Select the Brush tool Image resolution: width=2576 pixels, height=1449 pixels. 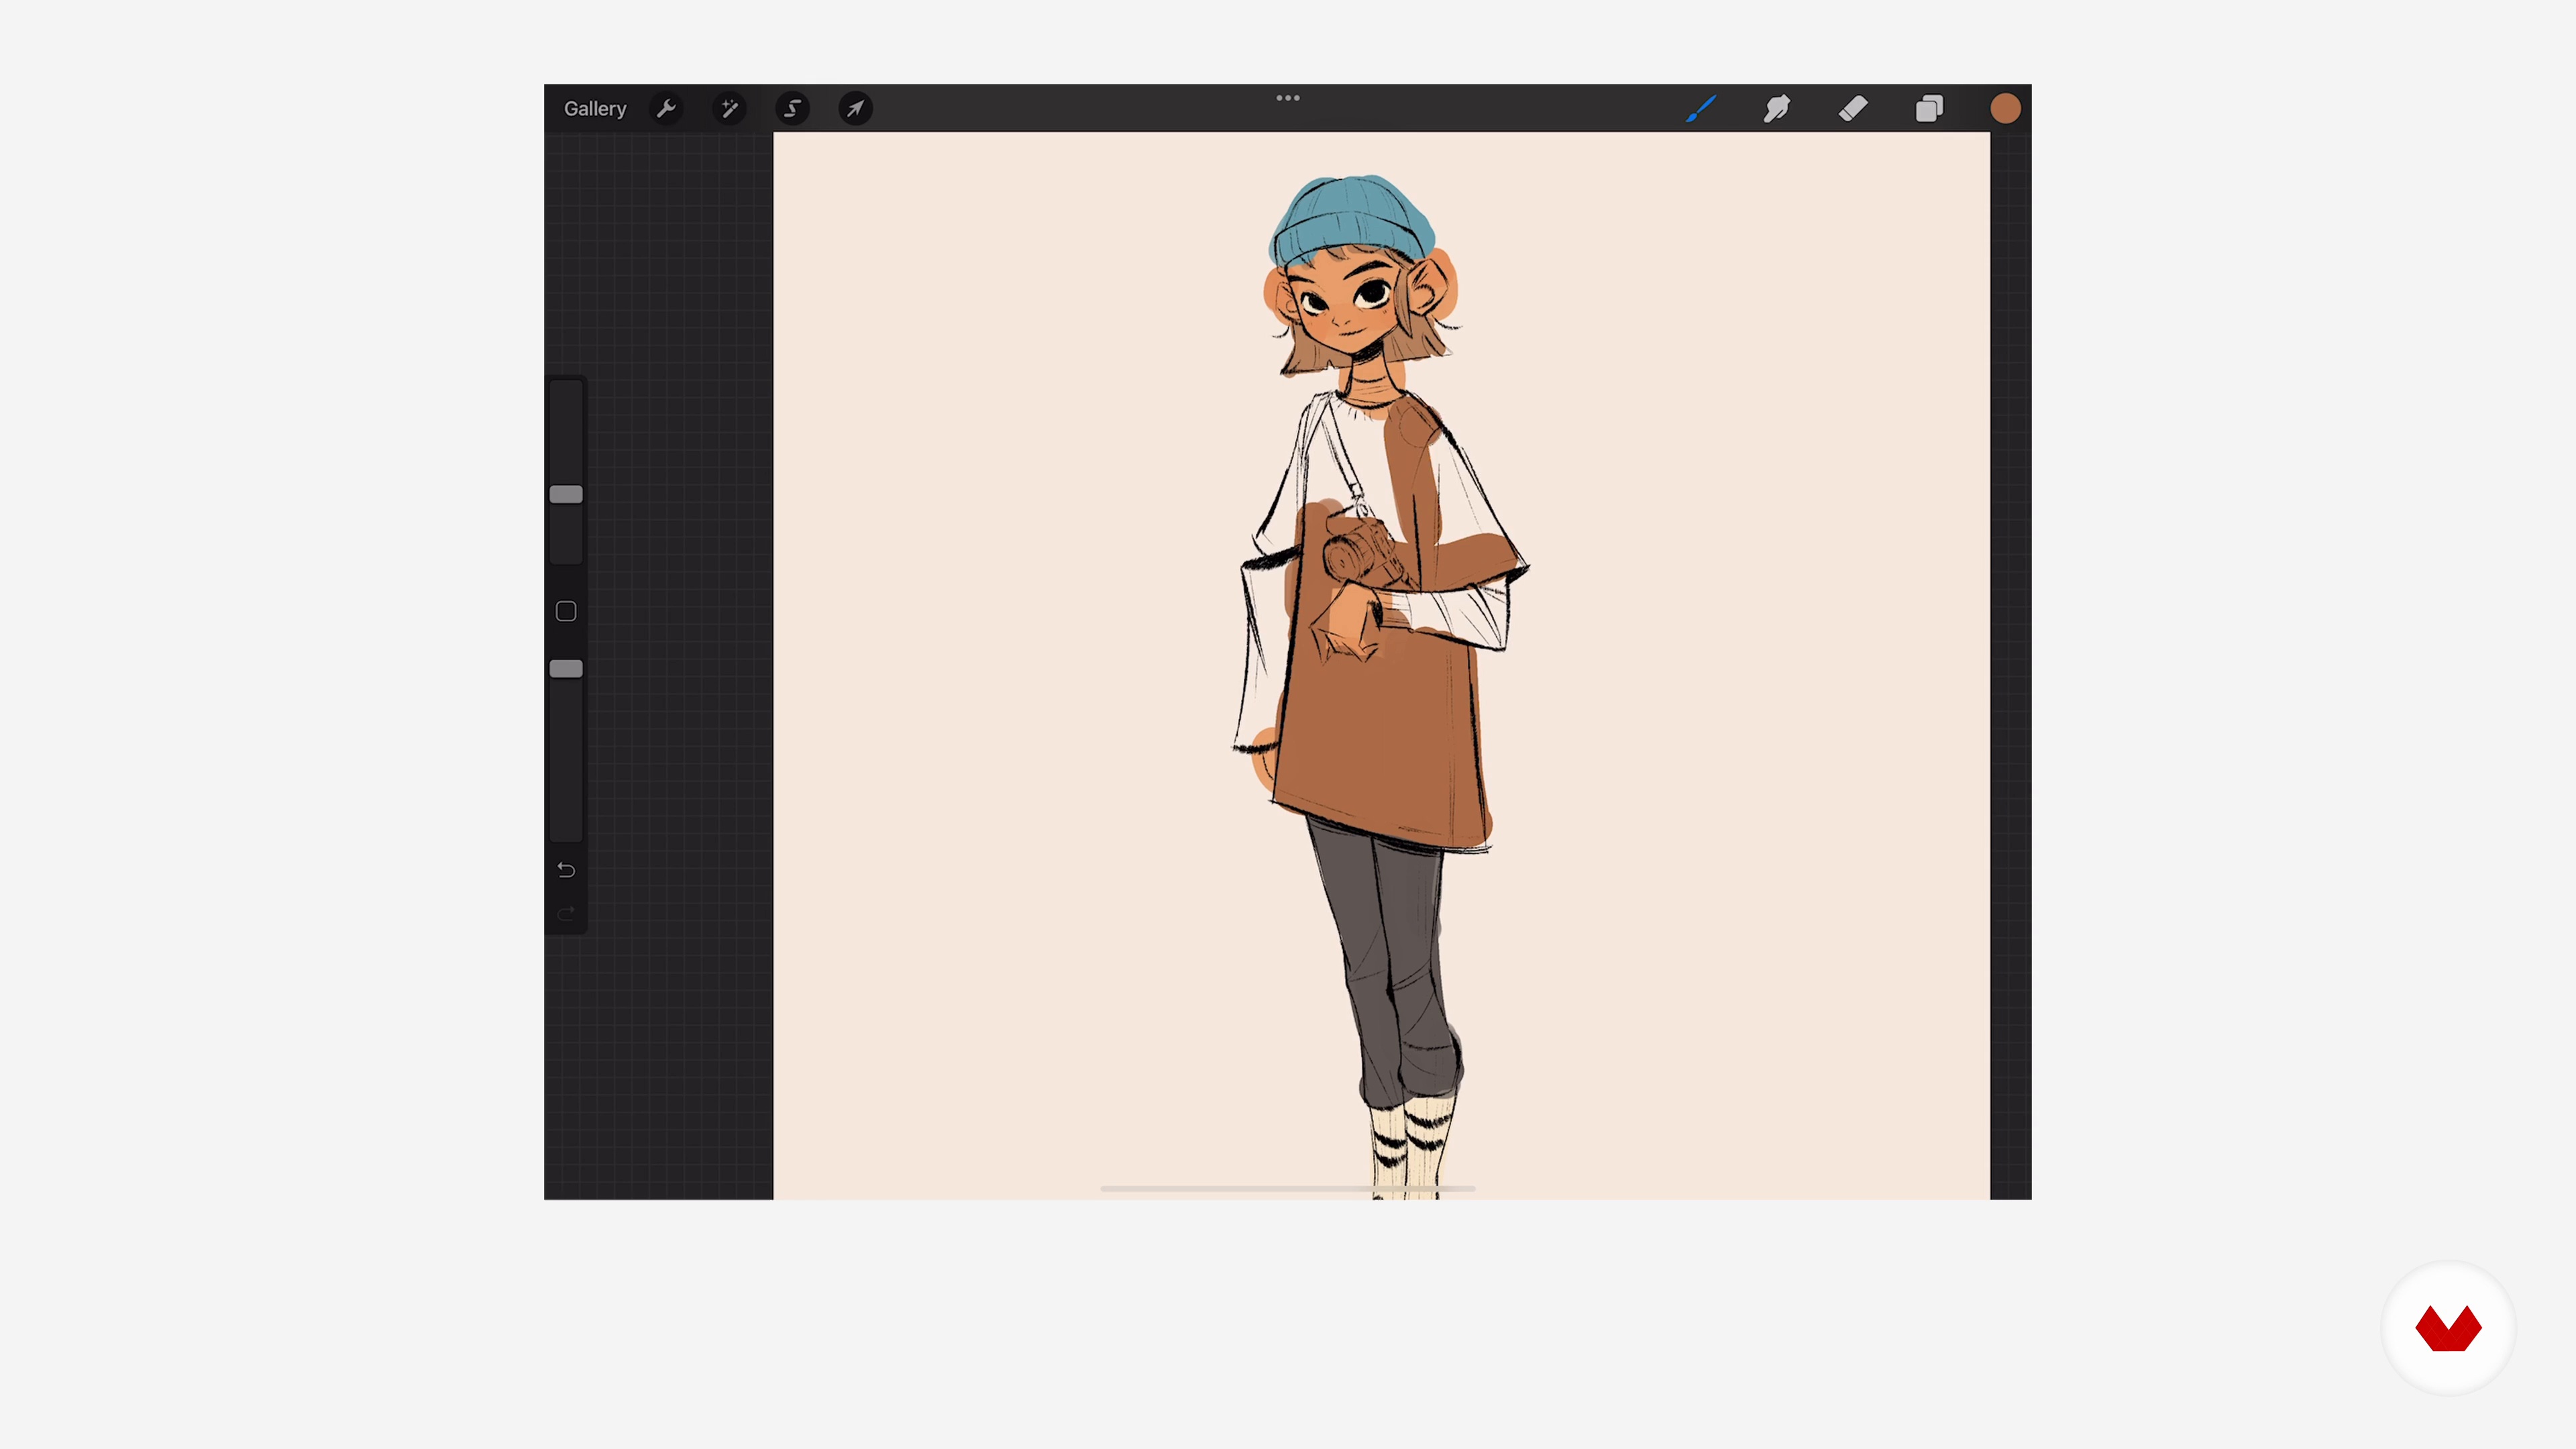[x=1701, y=108]
